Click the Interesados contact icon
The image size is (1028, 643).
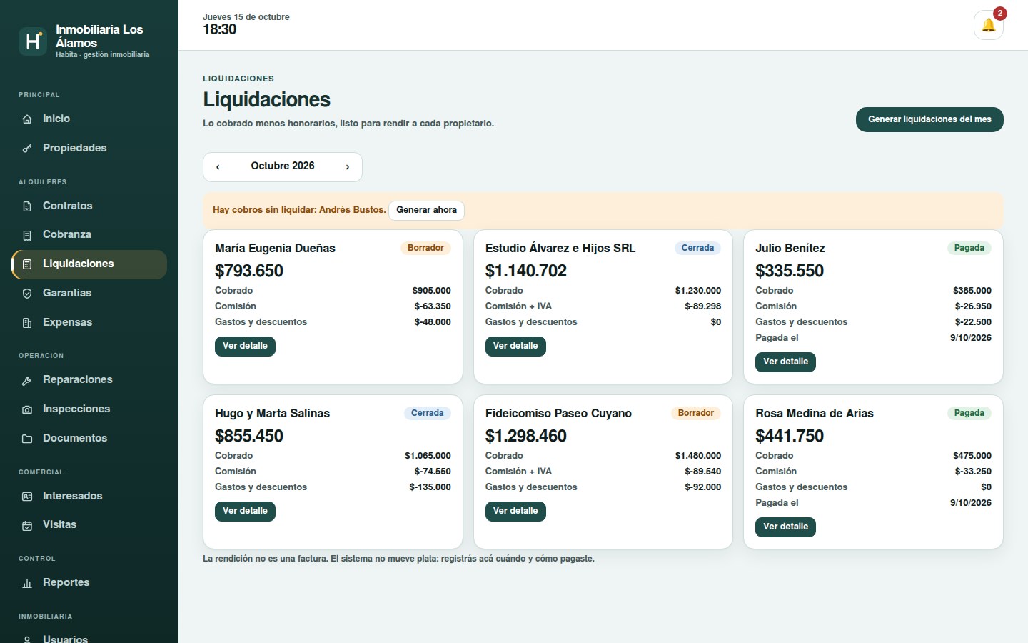27,497
